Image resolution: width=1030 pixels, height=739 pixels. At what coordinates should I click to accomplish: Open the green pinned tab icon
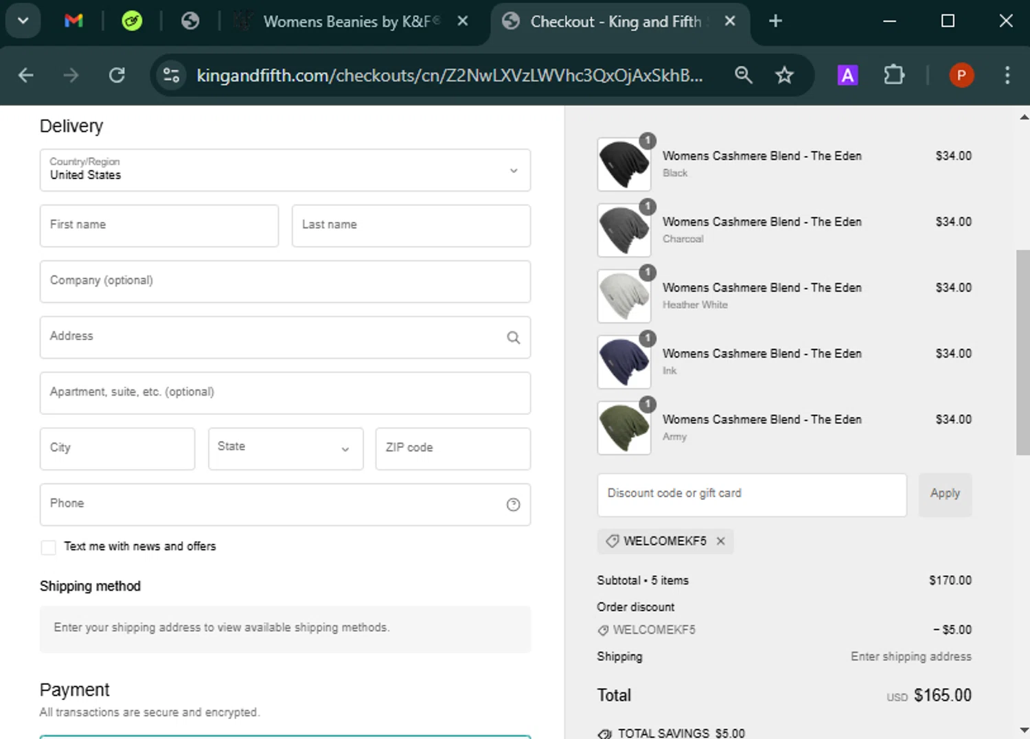click(x=132, y=21)
